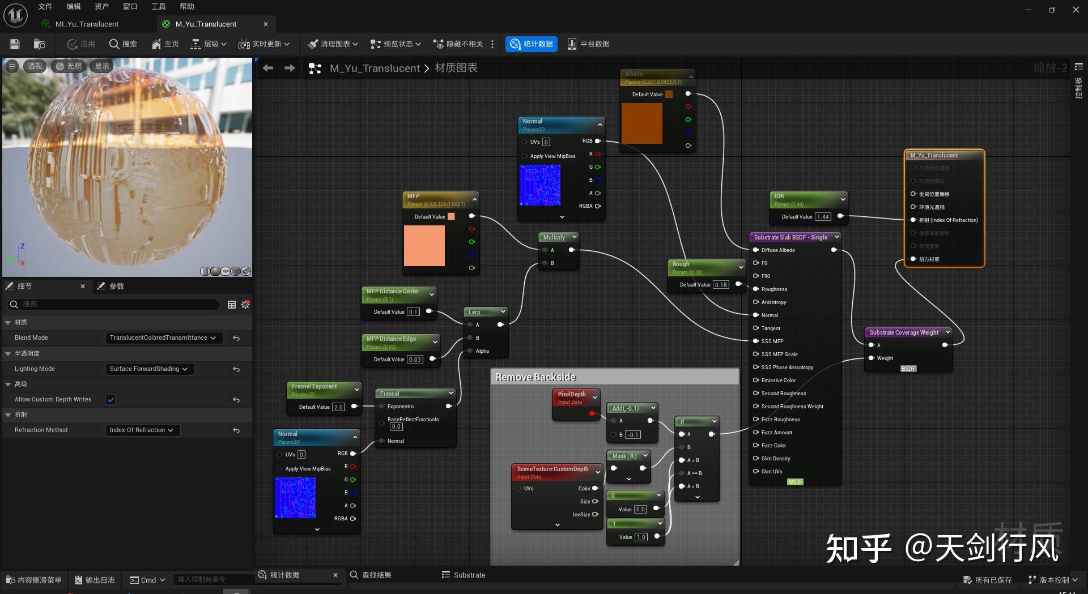Click the back arrow in graph breadcrumb
The width and height of the screenshot is (1088, 594).
pyautogui.click(x=268, y=68)
